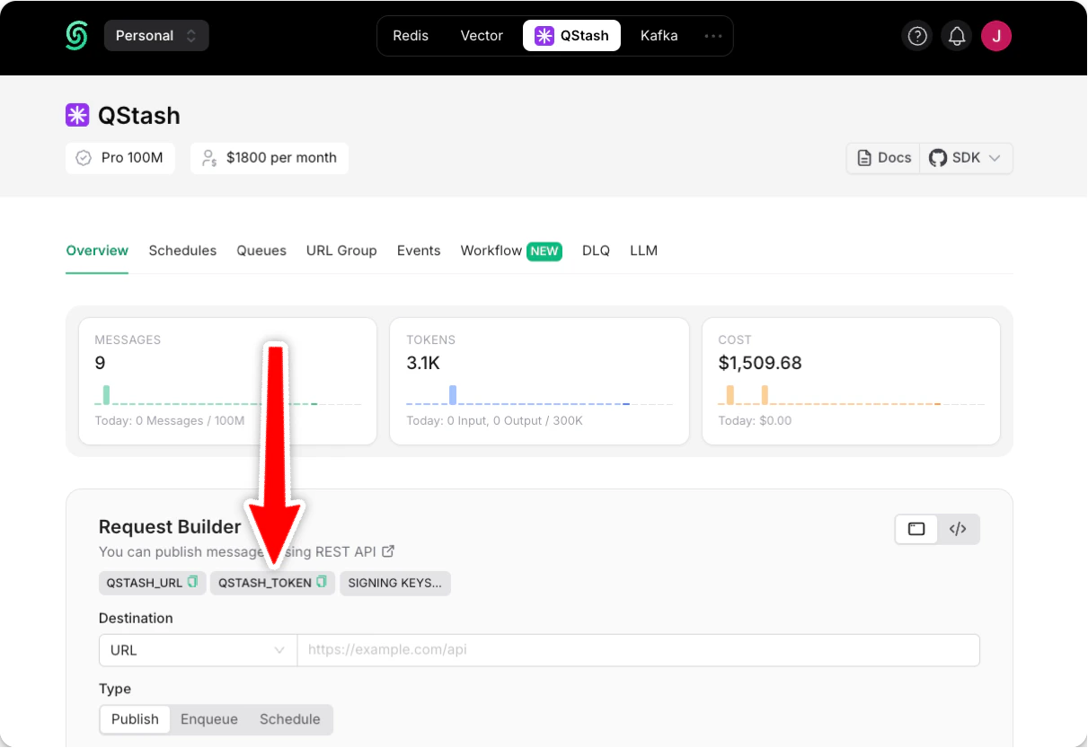This screenshot has width=1088, height=748.
Task: Click the SIGNING KEYS... chip
Action: click(x=395, y=583)
